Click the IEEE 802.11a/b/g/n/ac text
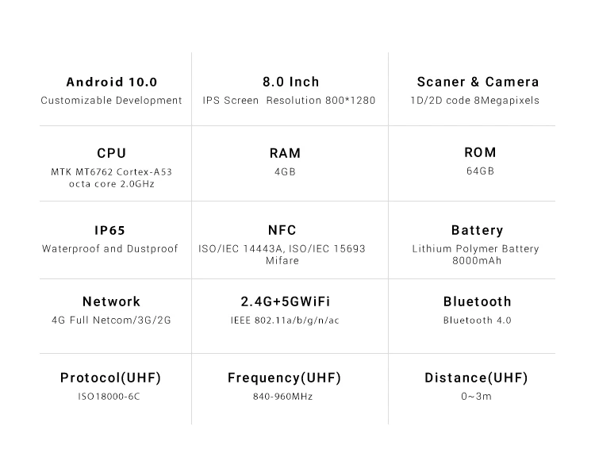This screenshot has width=595, height=476. (284, 321)
